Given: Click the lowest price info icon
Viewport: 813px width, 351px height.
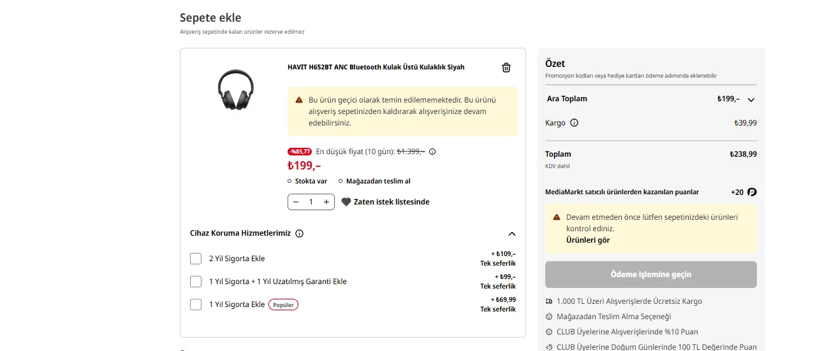Looking at the screenshot, I should (432, 152).
